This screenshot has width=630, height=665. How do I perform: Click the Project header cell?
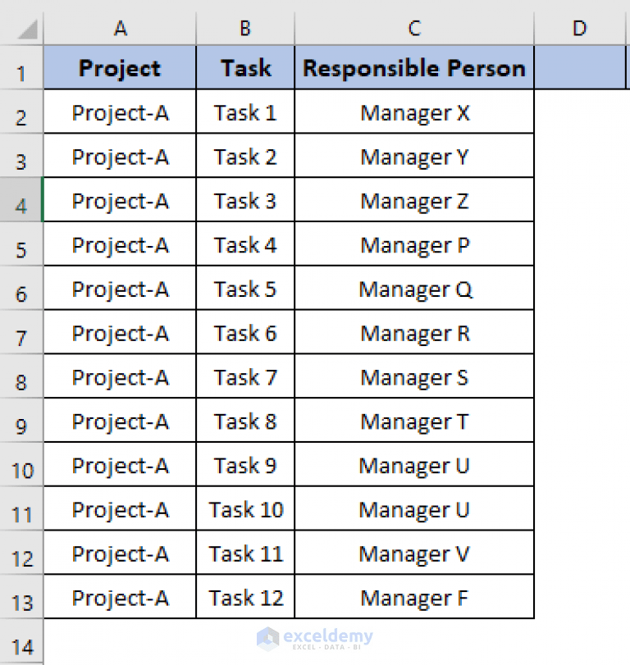click(120, 68)
